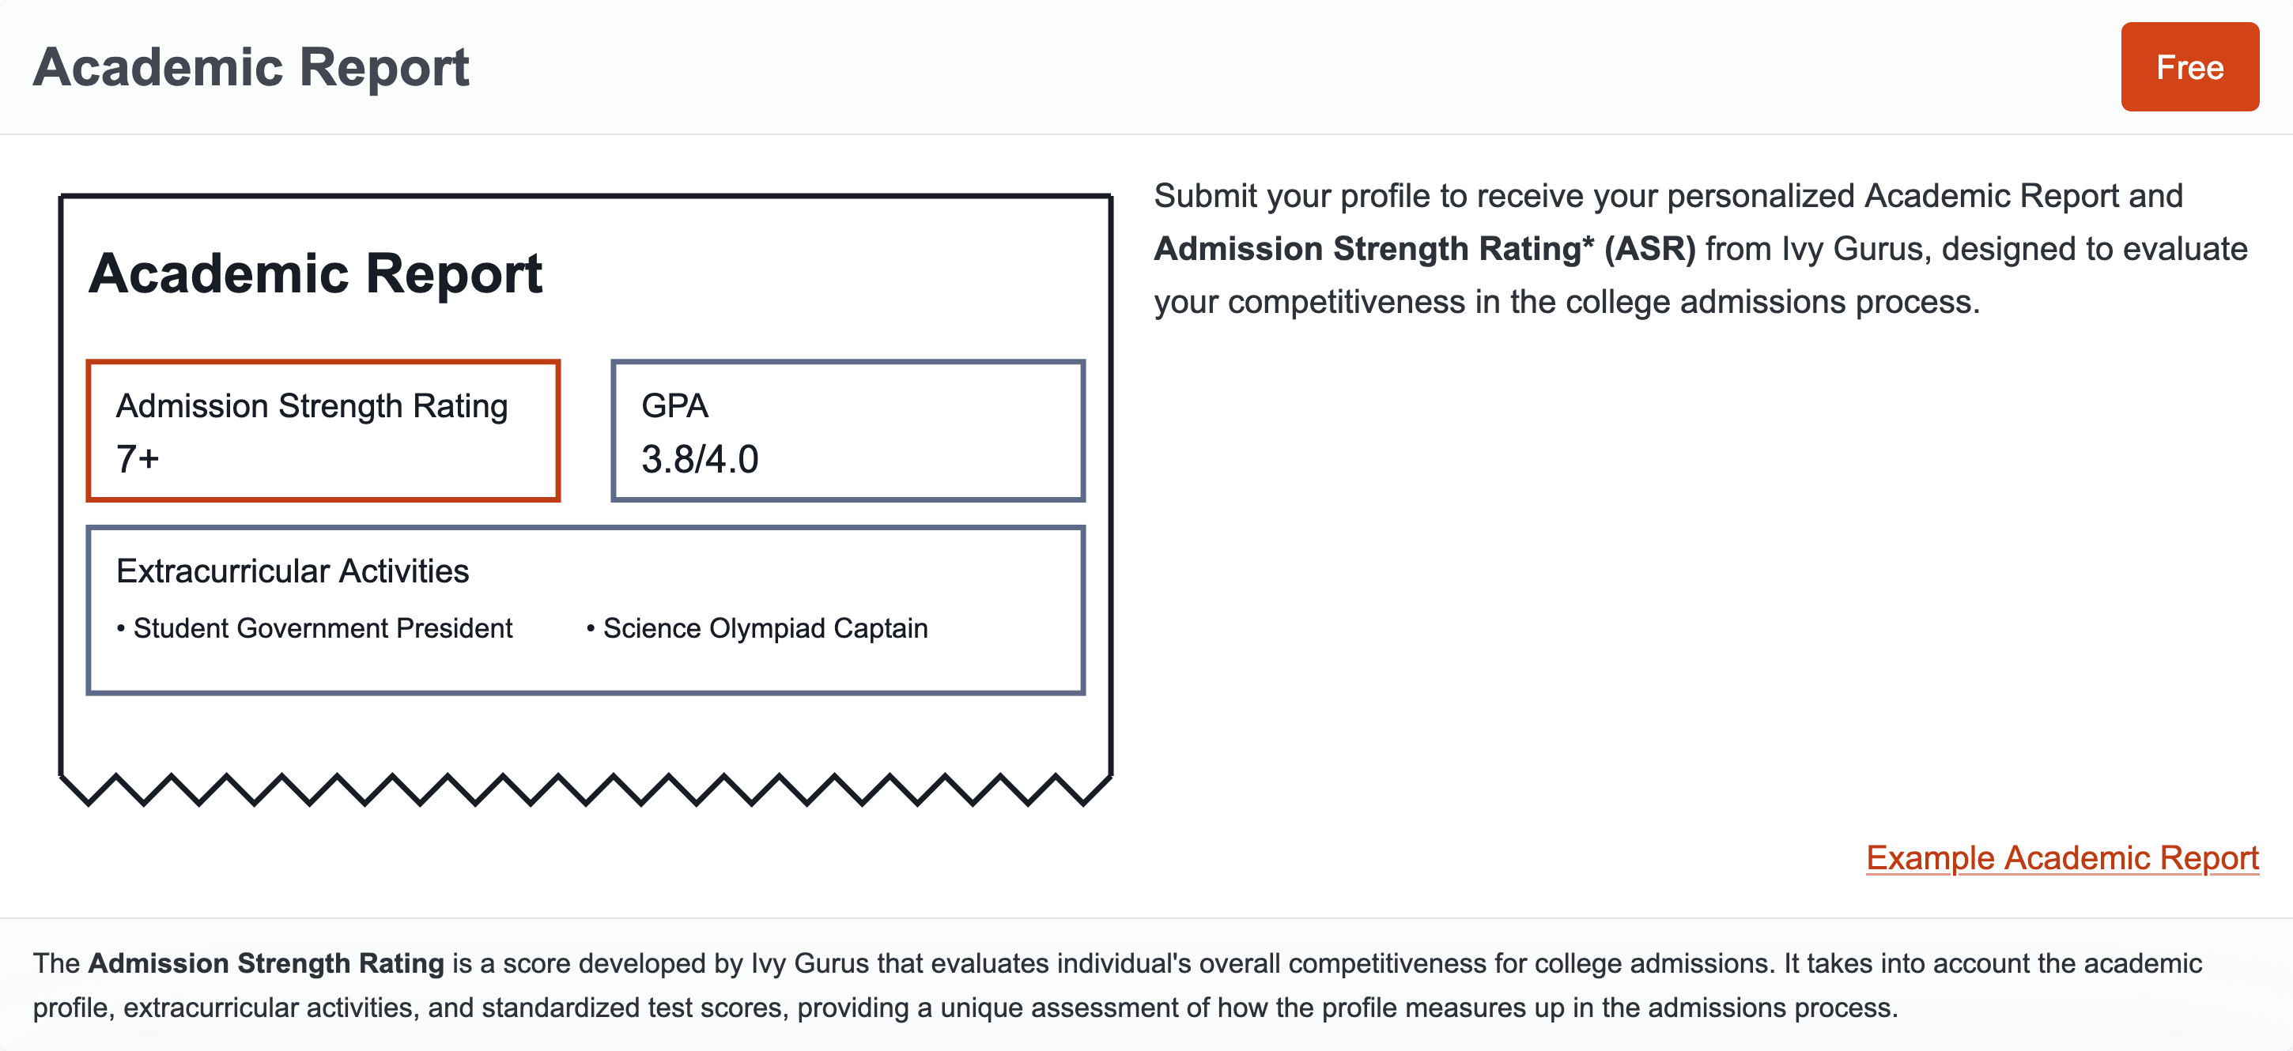Open the Example Academic Report link
Screen dimensions: 2293x1051
(2061, 857)
